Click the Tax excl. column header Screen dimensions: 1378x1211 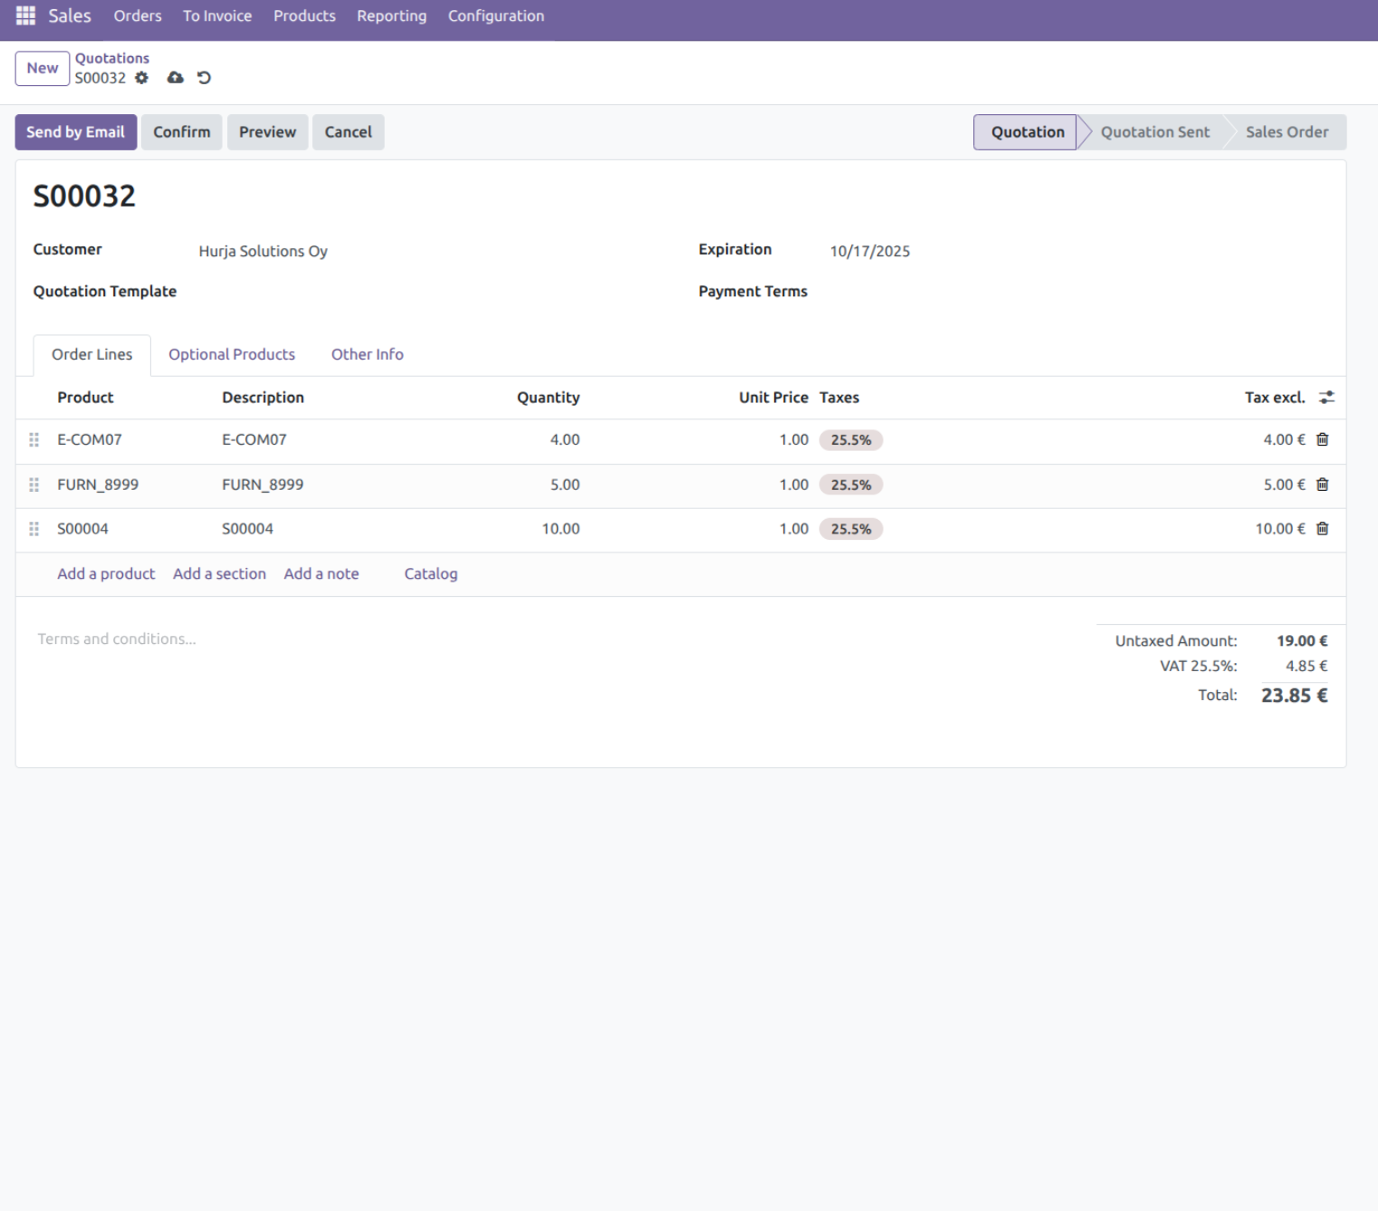[x=1275, y=398]
